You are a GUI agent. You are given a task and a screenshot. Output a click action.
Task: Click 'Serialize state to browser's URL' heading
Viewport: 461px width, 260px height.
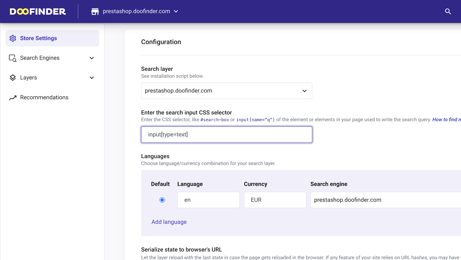(182, 250)
